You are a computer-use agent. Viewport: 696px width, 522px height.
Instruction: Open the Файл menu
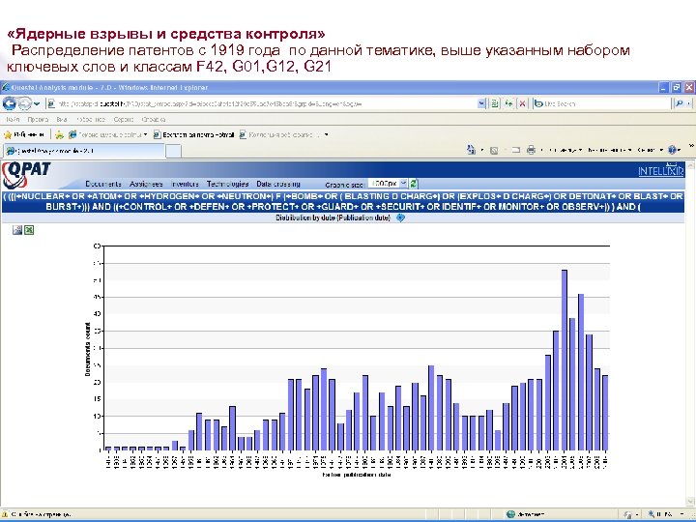[x=13, y=120]
